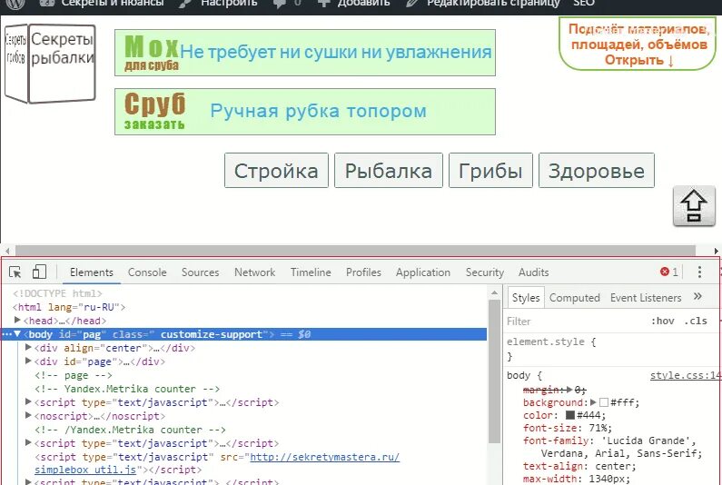Click the #fff background color swatch
The width and height of the screenshot is (722, 485).
(x=604, y=402)
